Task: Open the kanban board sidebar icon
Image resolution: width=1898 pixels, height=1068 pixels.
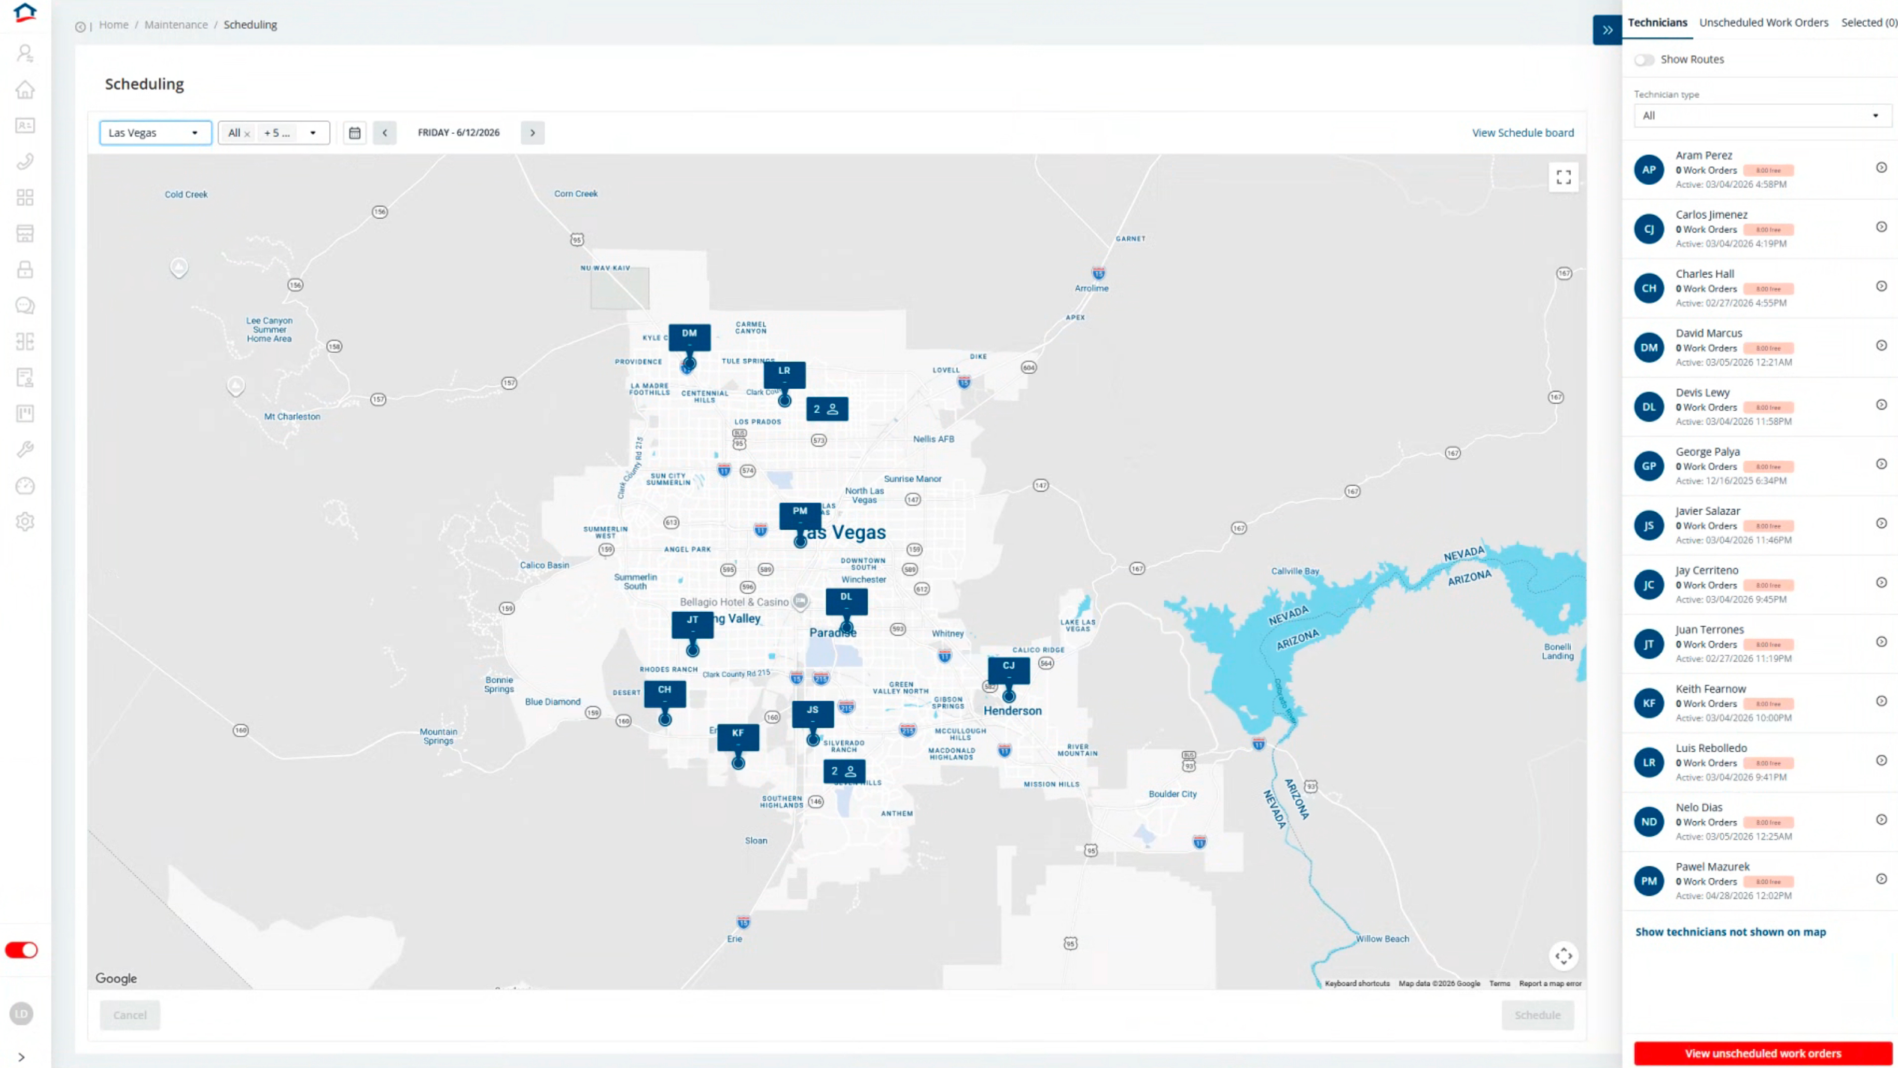Action: (x=25, y=414)
